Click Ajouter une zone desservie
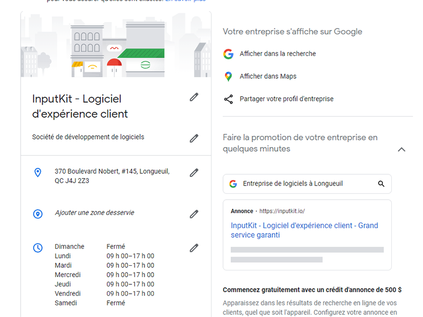Image resolution: width=423 pixels, height=317 pixels. pyautogui.click(x=95, y=213)
